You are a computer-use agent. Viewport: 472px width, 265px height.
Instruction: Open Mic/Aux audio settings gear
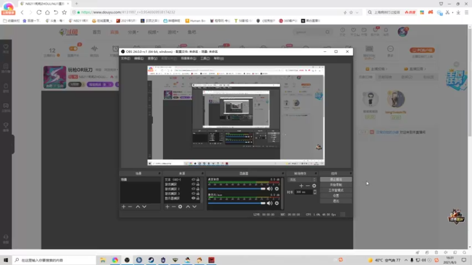pos(277,203)
